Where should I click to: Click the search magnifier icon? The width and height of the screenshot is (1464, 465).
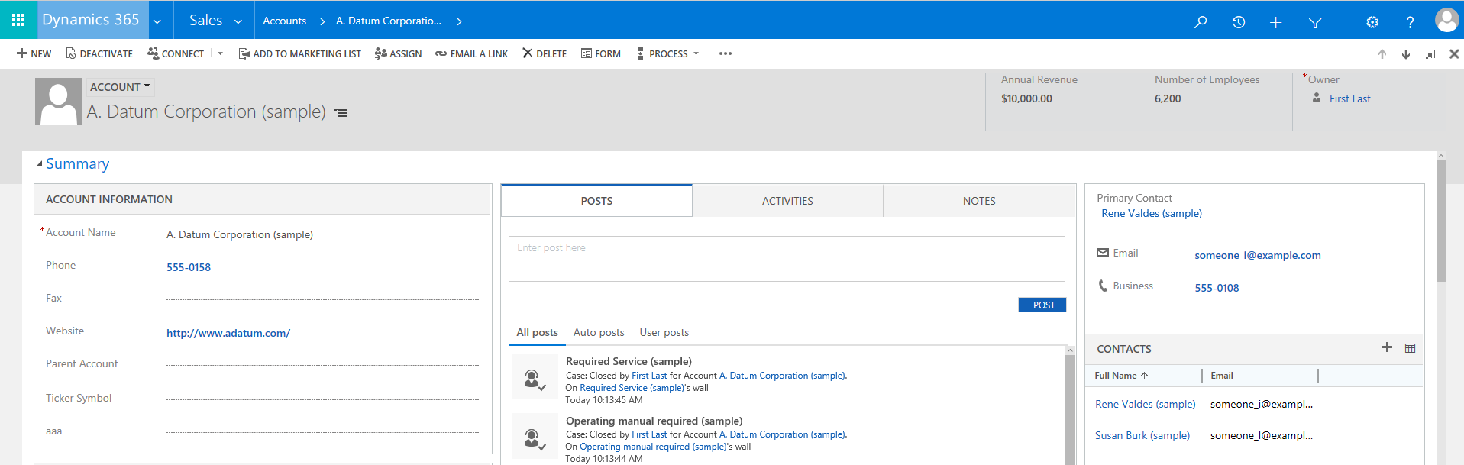(1201, 22)
